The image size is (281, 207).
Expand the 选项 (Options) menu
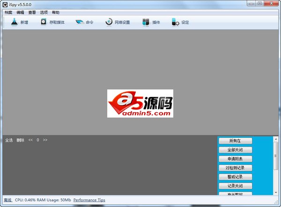(44, 12)
